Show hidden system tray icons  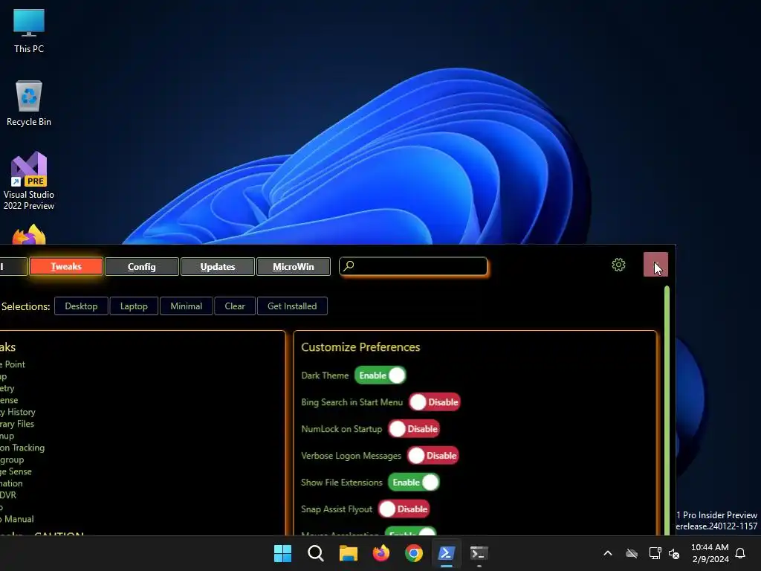608,553
